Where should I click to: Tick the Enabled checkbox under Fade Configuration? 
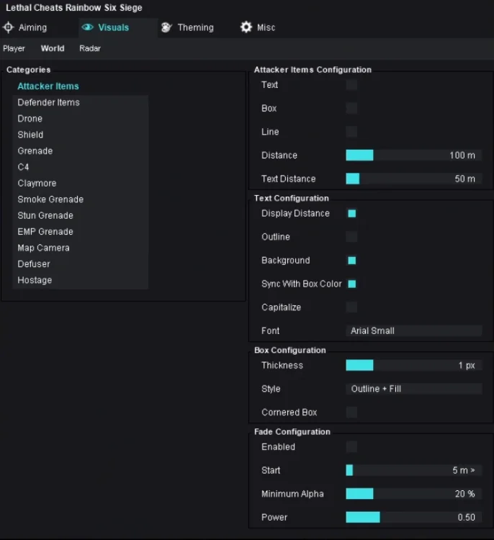(351, 447)
